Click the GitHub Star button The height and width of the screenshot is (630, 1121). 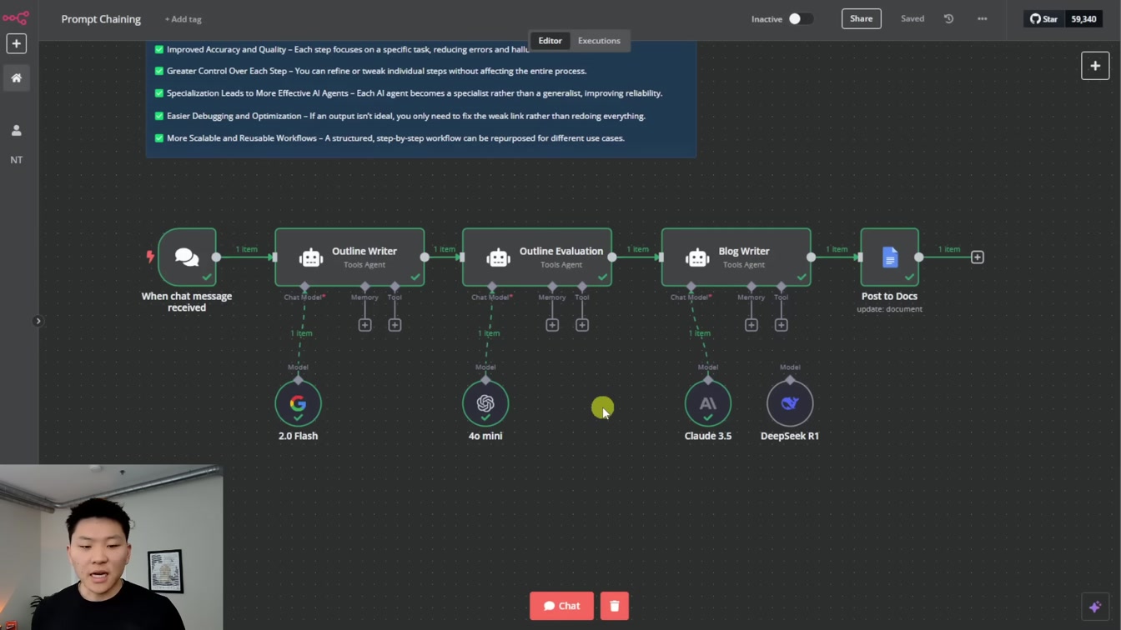(1044, 18)
